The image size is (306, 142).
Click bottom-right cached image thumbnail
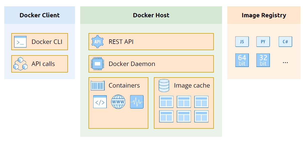click(x=201, y=116)
